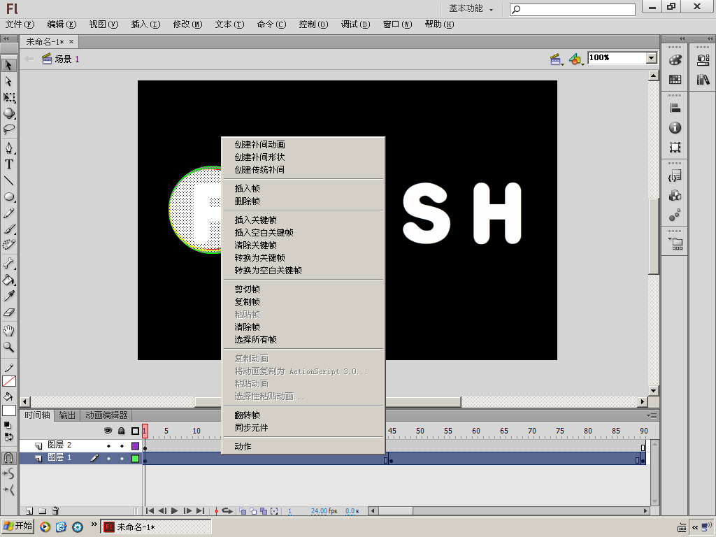Open the Swatches panel grid icon

[675, 80]
